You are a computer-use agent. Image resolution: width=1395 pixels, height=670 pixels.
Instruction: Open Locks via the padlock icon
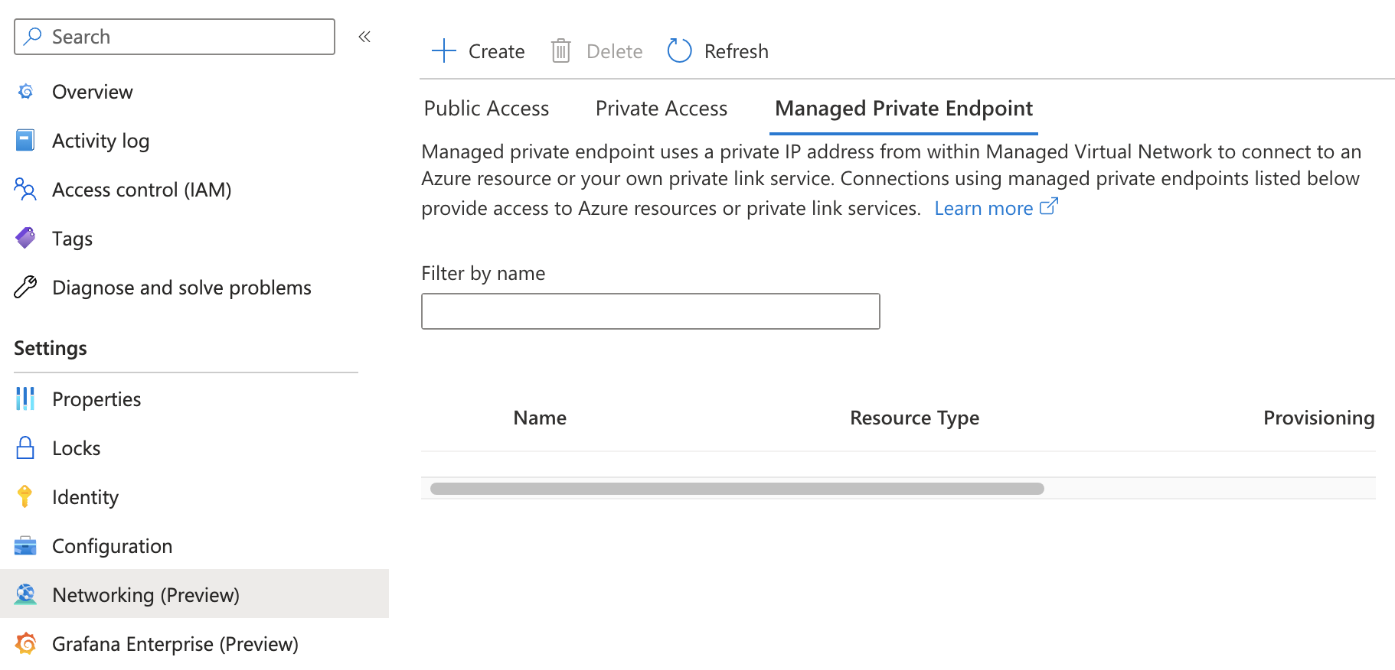[x=25, y=448]
